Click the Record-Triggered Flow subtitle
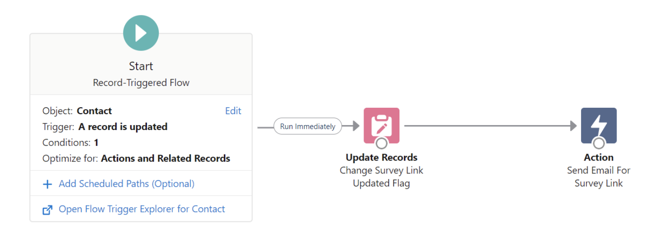Screen dimensions: 667x241 click(x=141, y=83)
